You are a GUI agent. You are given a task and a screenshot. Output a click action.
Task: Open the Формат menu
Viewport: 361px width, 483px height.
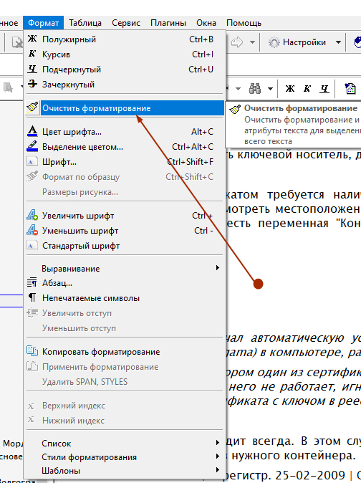coord(44,23)
